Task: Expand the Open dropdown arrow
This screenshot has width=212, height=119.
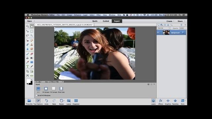Action: tap(34, 21)
